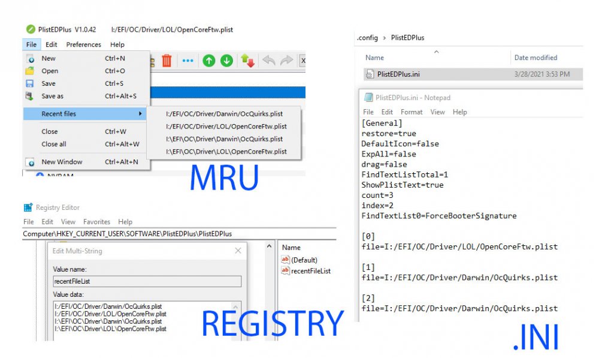Screen dimensions: 599x358
Task: Click the red-green sort arrows icon
Action: (x=247, y=61)
